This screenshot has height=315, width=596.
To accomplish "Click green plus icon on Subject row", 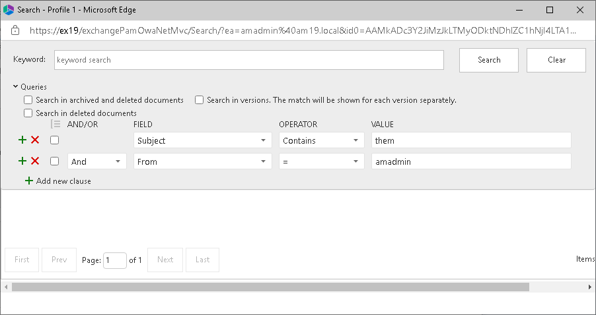I will pyautogui.click(x=22, y=140).
